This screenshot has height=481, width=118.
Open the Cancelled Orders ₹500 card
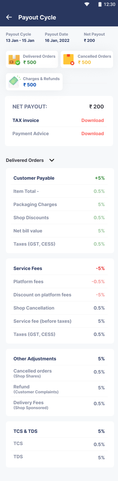87,59
